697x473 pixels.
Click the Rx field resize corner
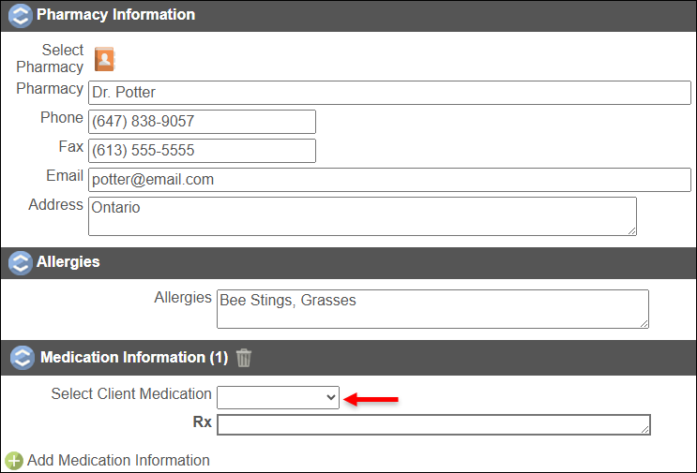click(x=645, y=430)
